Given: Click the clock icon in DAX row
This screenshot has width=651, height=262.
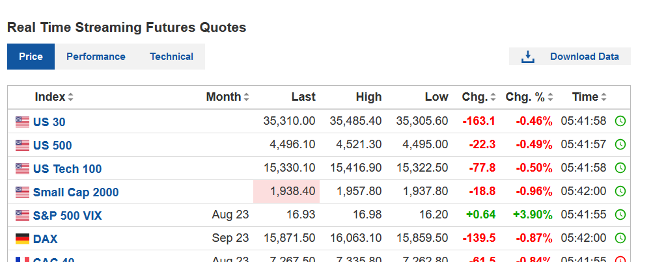Looking at the screenshot, I should click(x=620, y=239).
